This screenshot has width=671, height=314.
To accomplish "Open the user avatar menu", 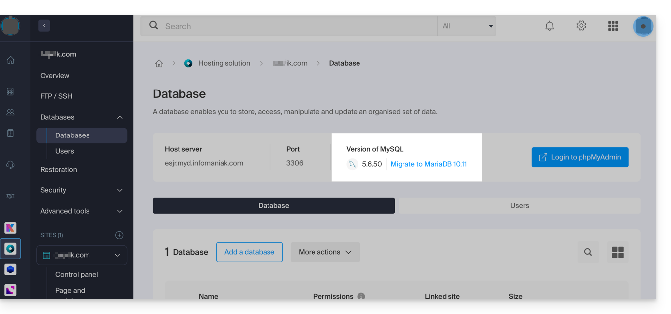I will pyautogui.click(x=643, y=26).
